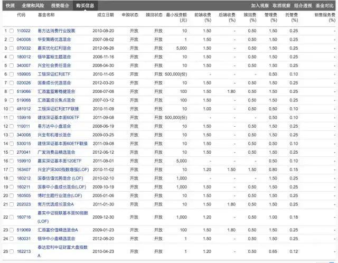Click the 赎回状态 column header
This screenshot has height=263, width=338.
coord(154,15)
